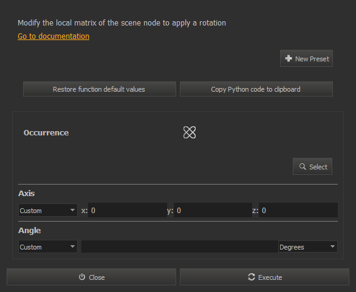Open the Axis Custom dropdown
The image size is (356, 292).
47,210
